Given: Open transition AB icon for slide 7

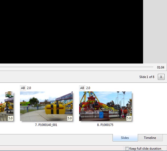Looking at the screenshot, I should (23, 88).
